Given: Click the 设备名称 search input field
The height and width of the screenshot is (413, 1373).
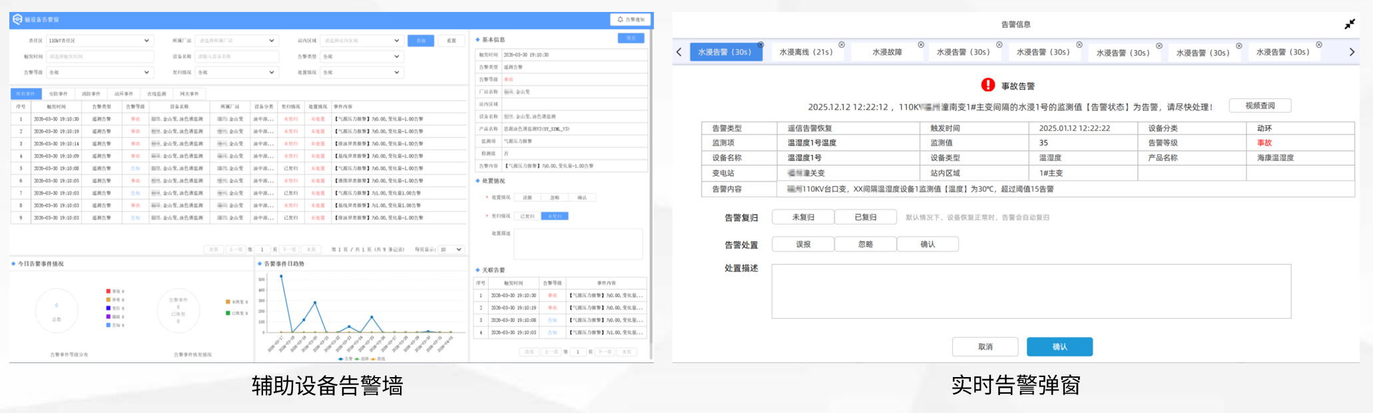Looking at the screenshot, I should 236,57.
